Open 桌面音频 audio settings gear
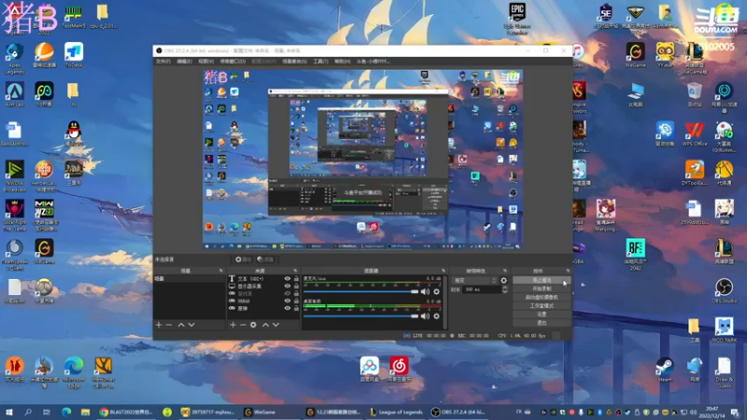 pyautogui.click(x=436, y=315)
